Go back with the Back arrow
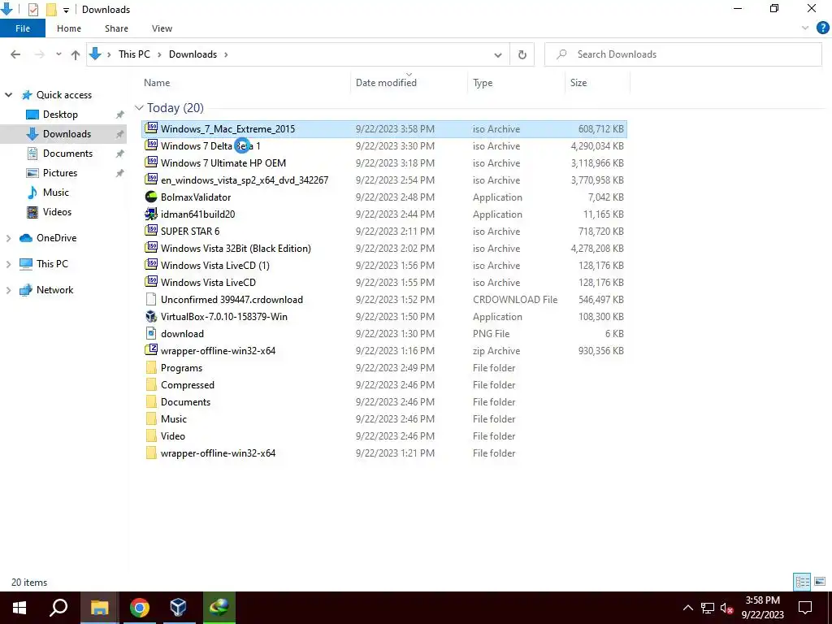Image resolution: width=832 pixels, height=624 pixels. click(16, 54)
